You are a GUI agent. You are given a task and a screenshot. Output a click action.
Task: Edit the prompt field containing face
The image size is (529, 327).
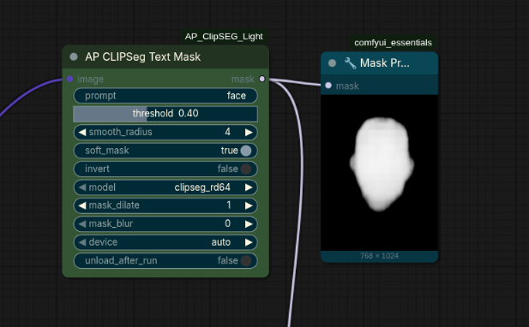tap(165, 96)
